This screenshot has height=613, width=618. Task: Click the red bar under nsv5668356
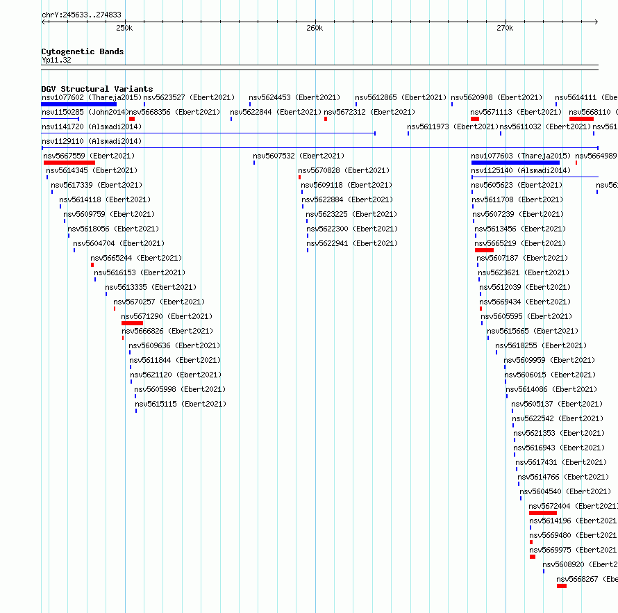(x=132, y=119)
